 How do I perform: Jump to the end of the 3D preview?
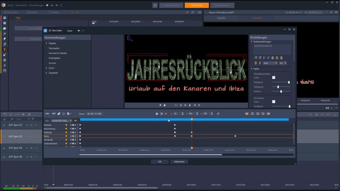(x=199, y=105)
